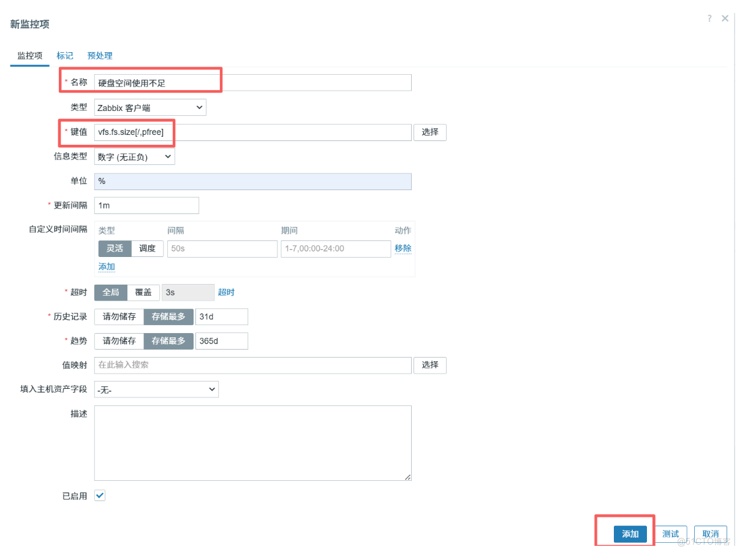Screen dimensions: 737x552
Task: Close the new item dialog
Action: 725,18
